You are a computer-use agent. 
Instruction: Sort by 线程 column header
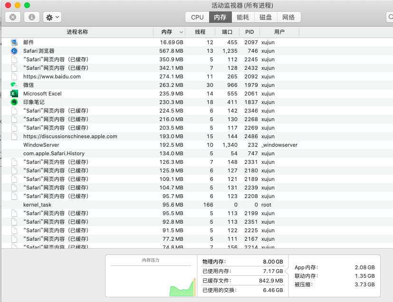(x=200, y=32)
